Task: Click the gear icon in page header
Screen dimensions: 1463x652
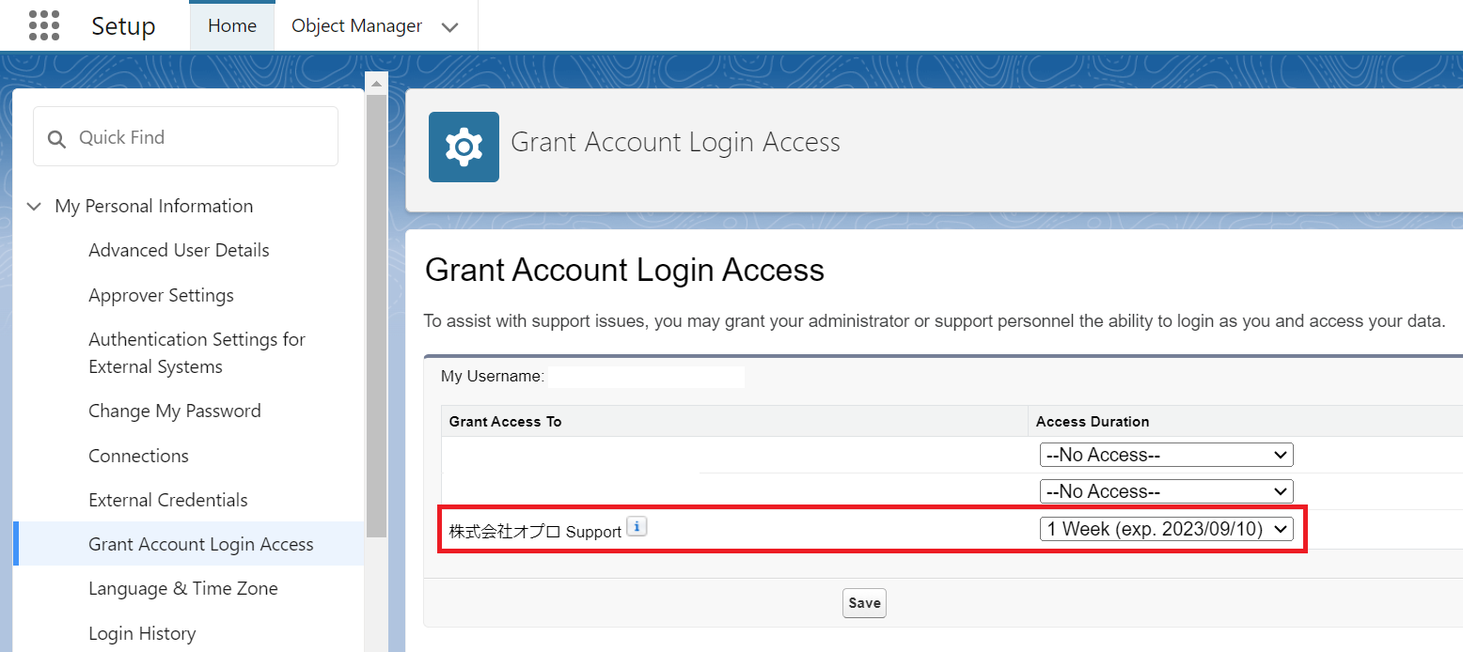Action: point(464,147)
